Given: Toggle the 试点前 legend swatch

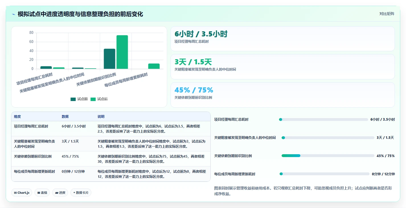Looking at the screenshot, I should [x=73, y=99].
